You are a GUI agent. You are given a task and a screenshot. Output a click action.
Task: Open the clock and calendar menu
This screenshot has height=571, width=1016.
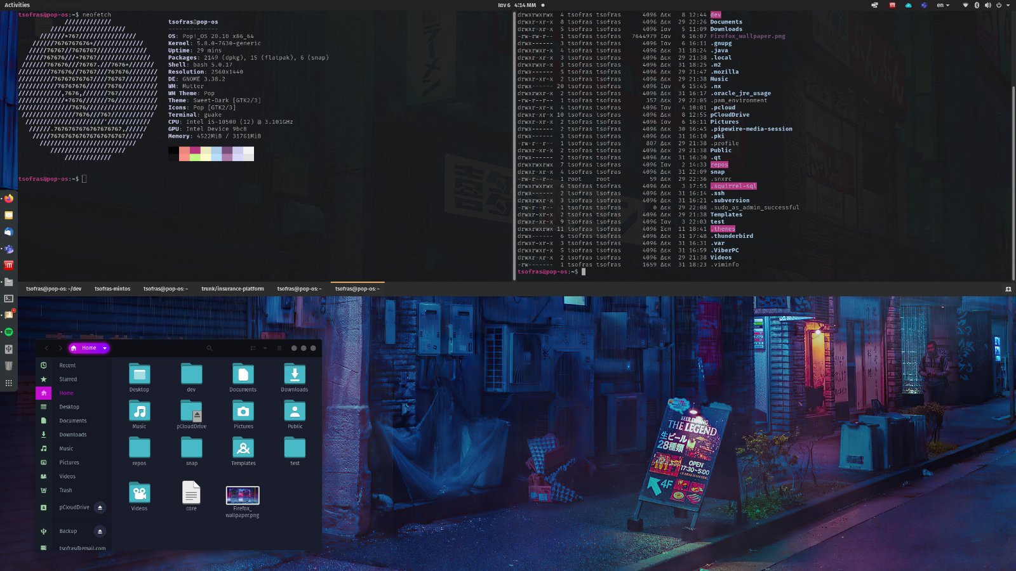517,5
